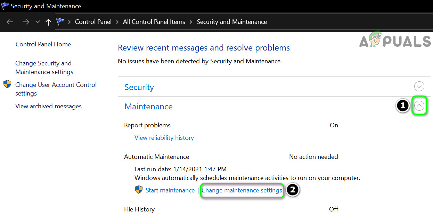Open Change maintenance settings link
The image size is (433, 217).
click(242, 190)
